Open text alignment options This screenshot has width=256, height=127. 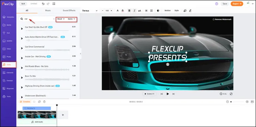(x=146, y=11)
